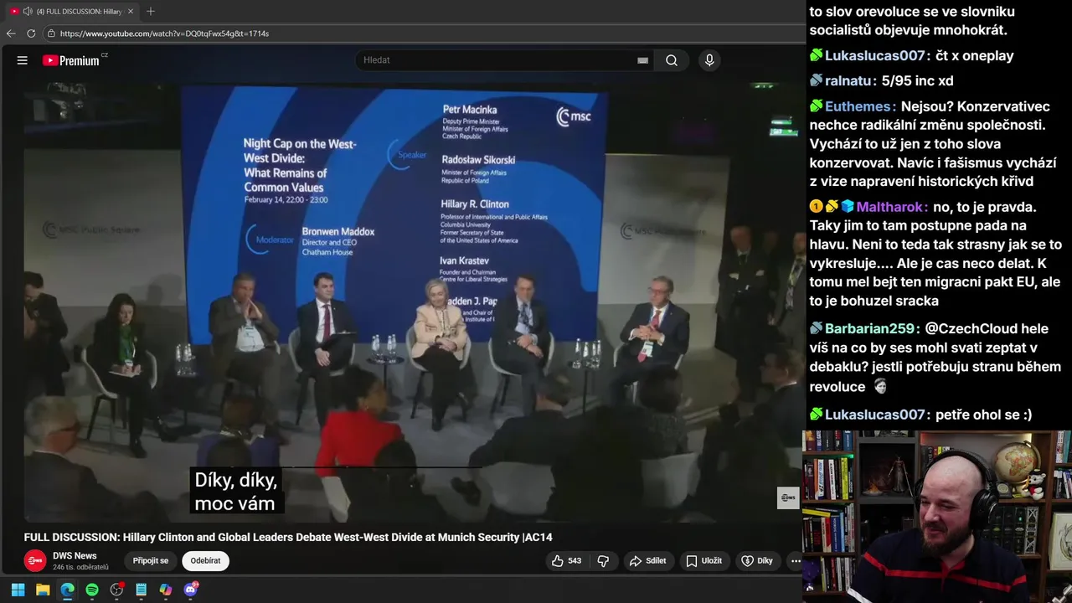Open the YouTube hamburger guide menu
Screen dimensions: 1072x603
coord(23,60)
